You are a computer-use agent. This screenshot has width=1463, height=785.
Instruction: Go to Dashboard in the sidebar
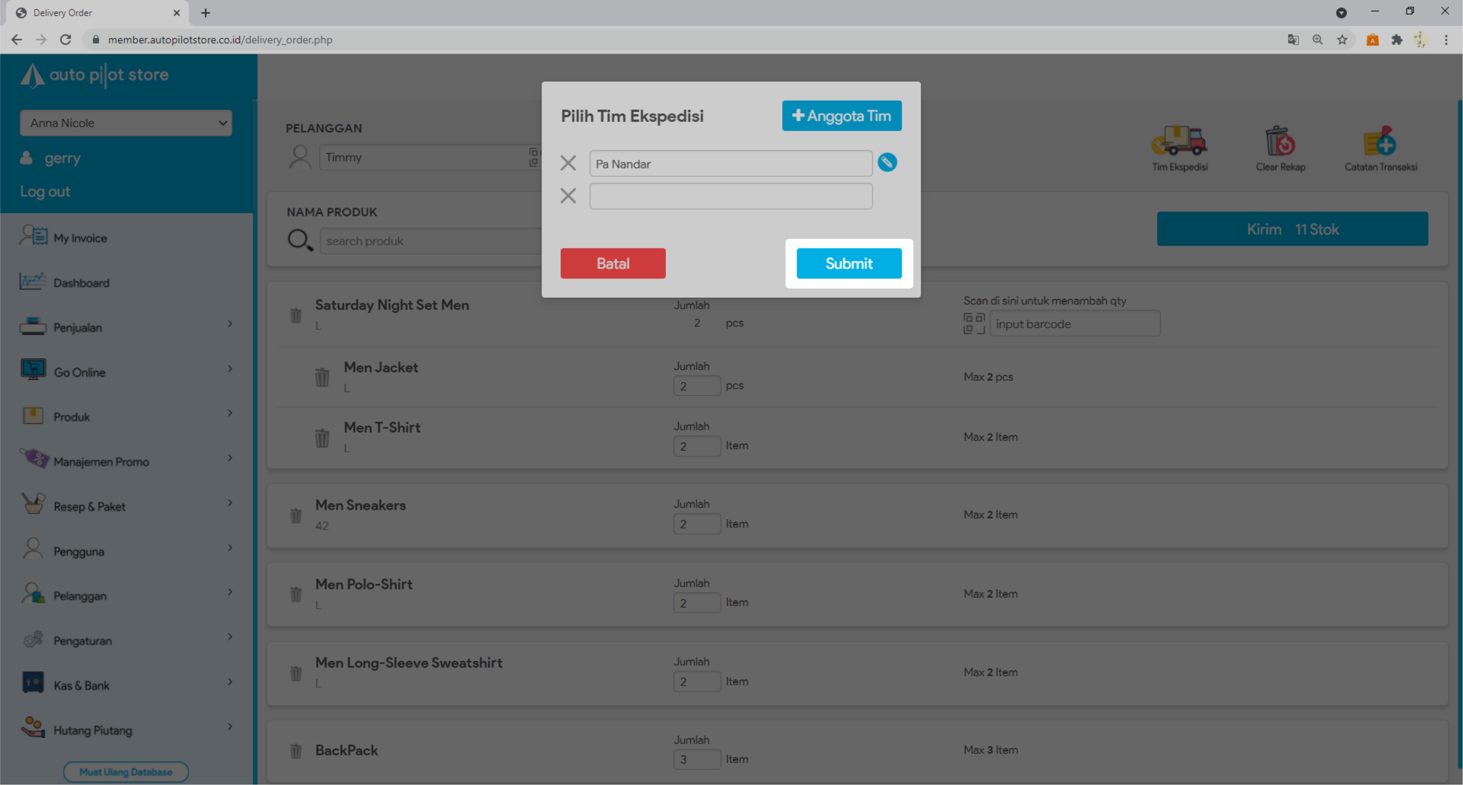(x=81, y=282)
